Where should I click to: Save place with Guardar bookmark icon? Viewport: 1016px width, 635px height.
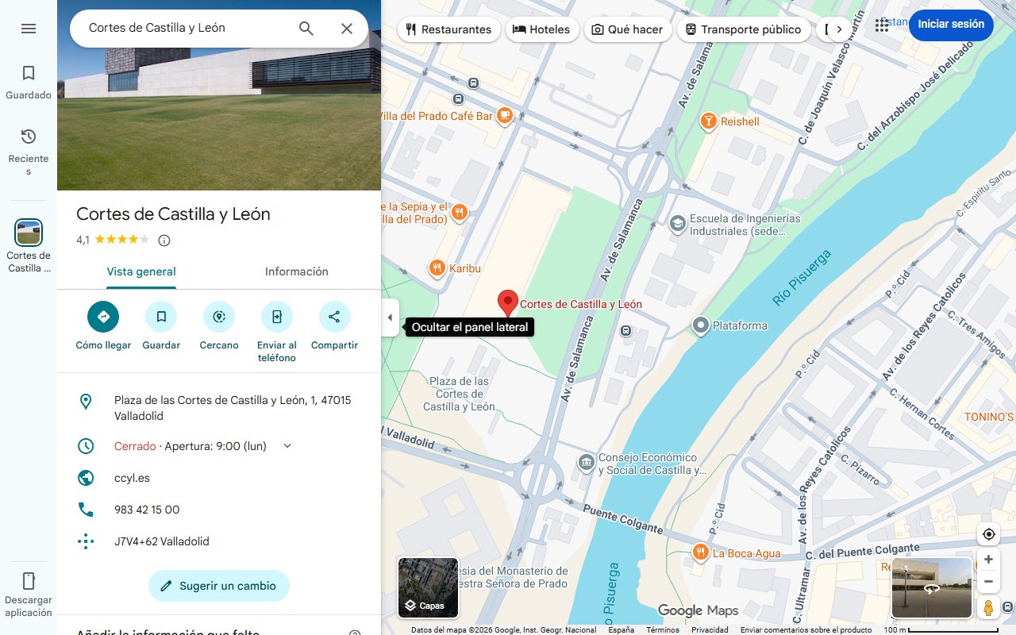[161, 317]
